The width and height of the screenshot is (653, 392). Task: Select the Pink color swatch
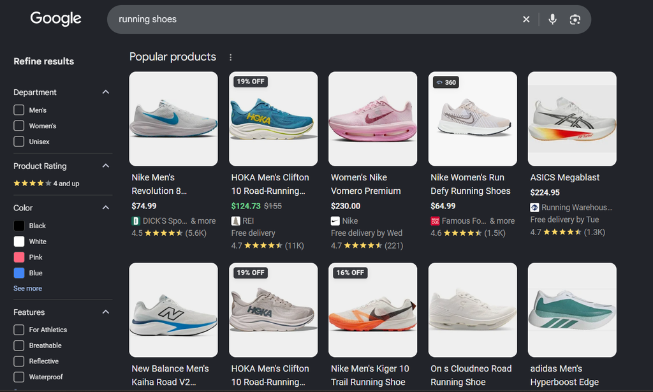coord(18,257)
